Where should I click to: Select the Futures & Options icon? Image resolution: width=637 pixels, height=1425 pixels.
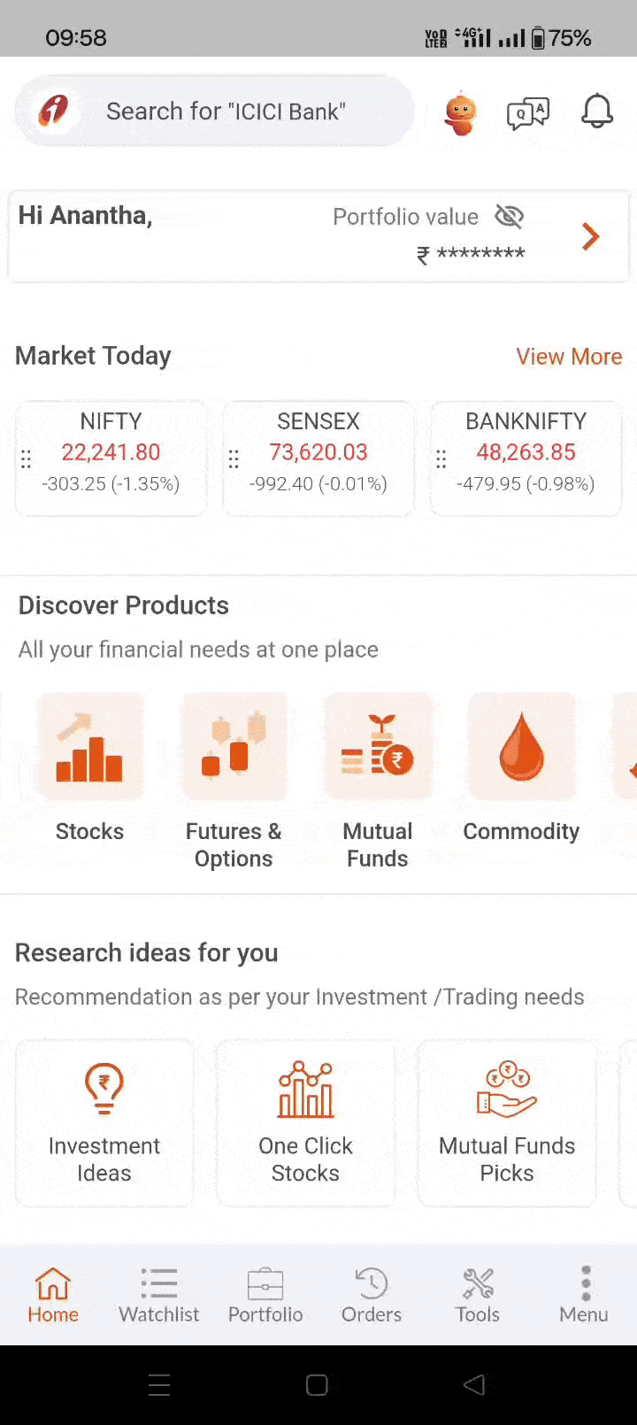pyautogui.click(x=234, y=748)
